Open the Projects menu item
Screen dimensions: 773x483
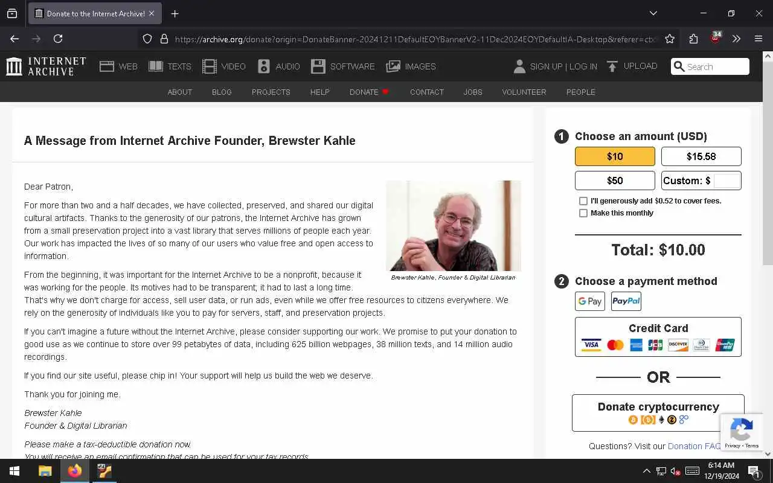click(271, 92)
